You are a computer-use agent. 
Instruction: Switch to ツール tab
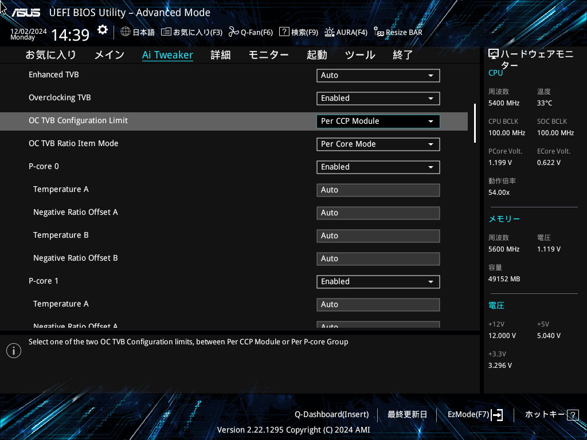pos(360,55)
